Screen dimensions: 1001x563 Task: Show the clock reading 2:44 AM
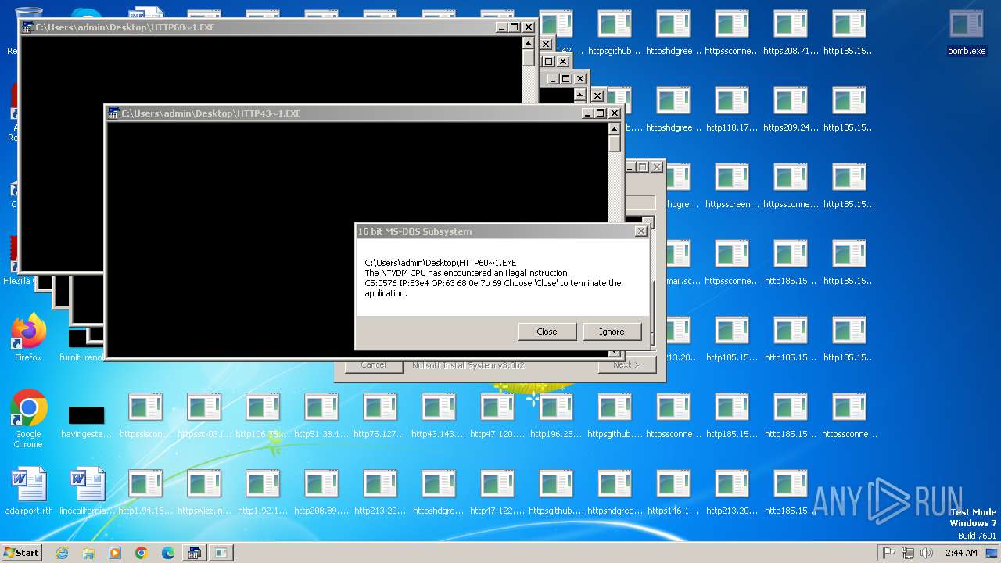961,553
